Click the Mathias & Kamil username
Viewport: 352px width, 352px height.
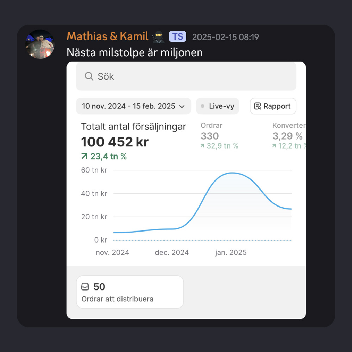tap(107, 36)
